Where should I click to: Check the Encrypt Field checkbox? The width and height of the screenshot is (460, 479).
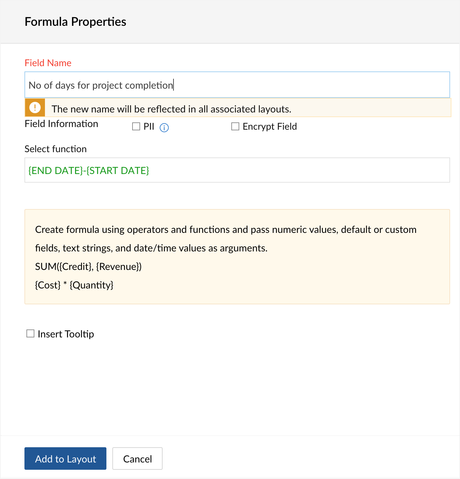(235, 126)
